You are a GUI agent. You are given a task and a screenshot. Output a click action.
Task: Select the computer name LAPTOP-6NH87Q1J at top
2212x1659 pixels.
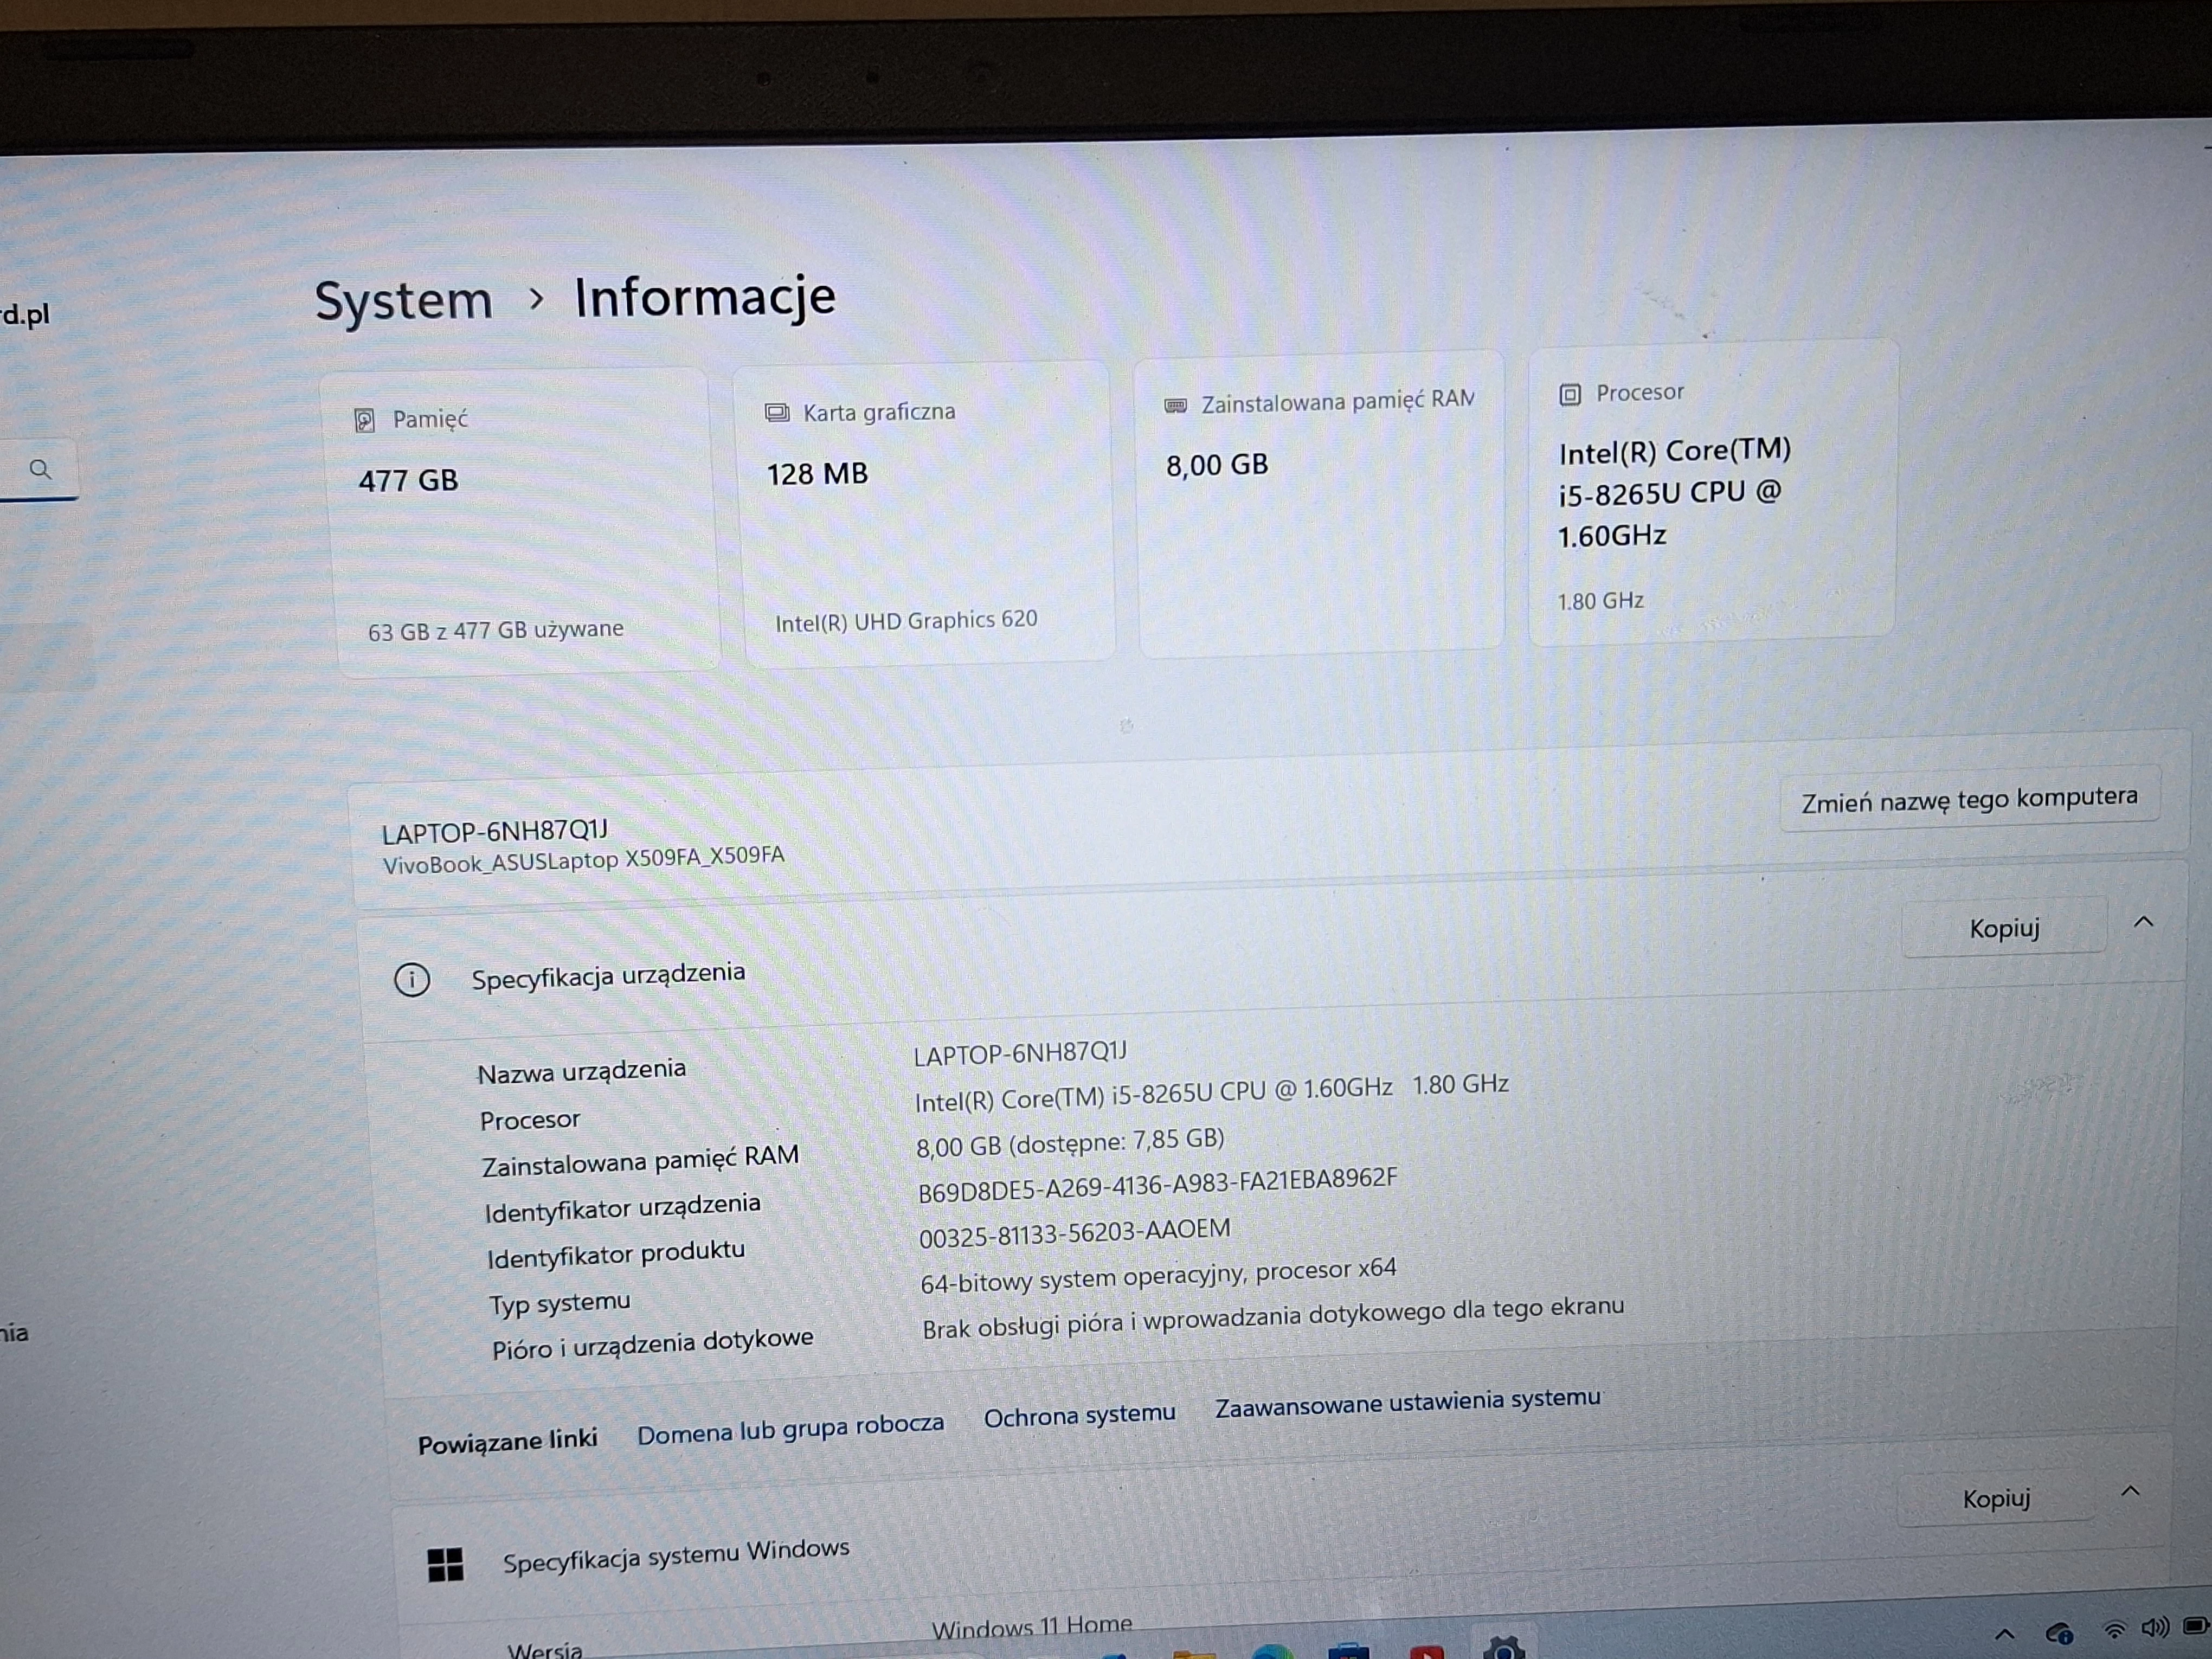pos(495,831)
